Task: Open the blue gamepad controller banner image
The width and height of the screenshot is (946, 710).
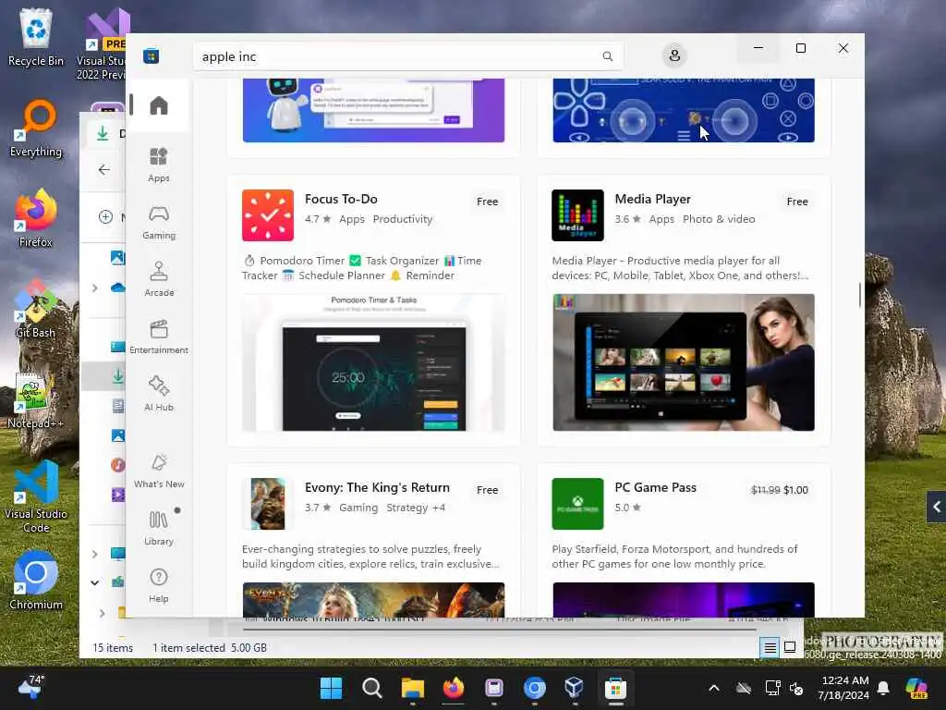Action: [x=684, y=111]
